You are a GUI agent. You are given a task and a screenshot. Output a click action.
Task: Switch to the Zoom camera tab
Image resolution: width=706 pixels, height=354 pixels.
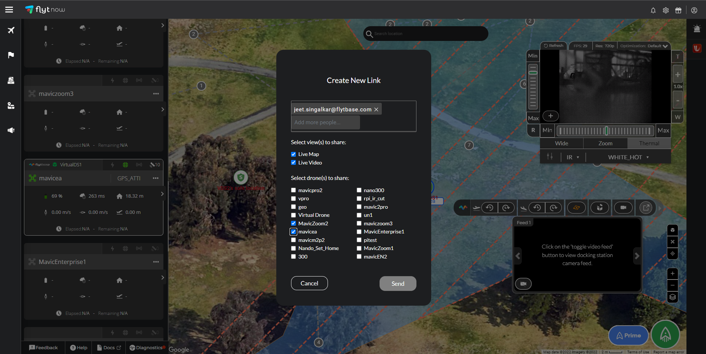605,143
